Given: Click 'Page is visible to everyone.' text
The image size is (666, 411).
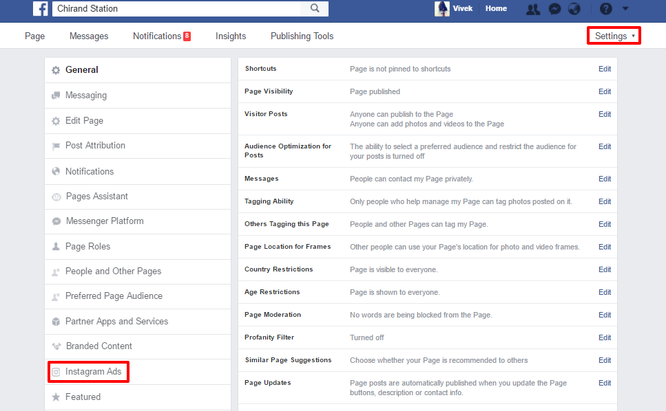Looking at the screenshot, I should [x=394, y=270].
